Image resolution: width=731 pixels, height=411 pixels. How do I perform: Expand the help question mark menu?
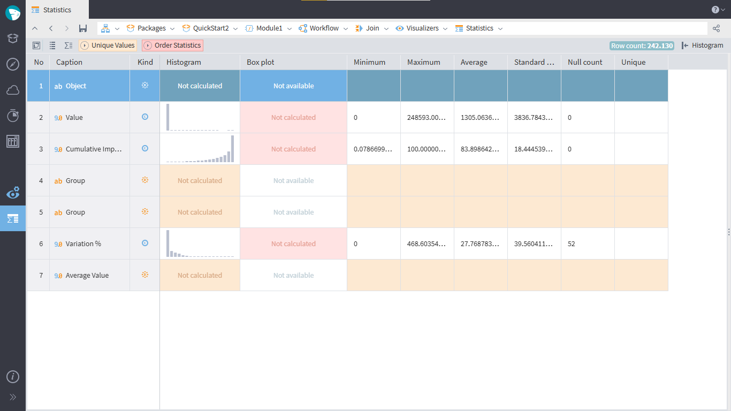718,10
